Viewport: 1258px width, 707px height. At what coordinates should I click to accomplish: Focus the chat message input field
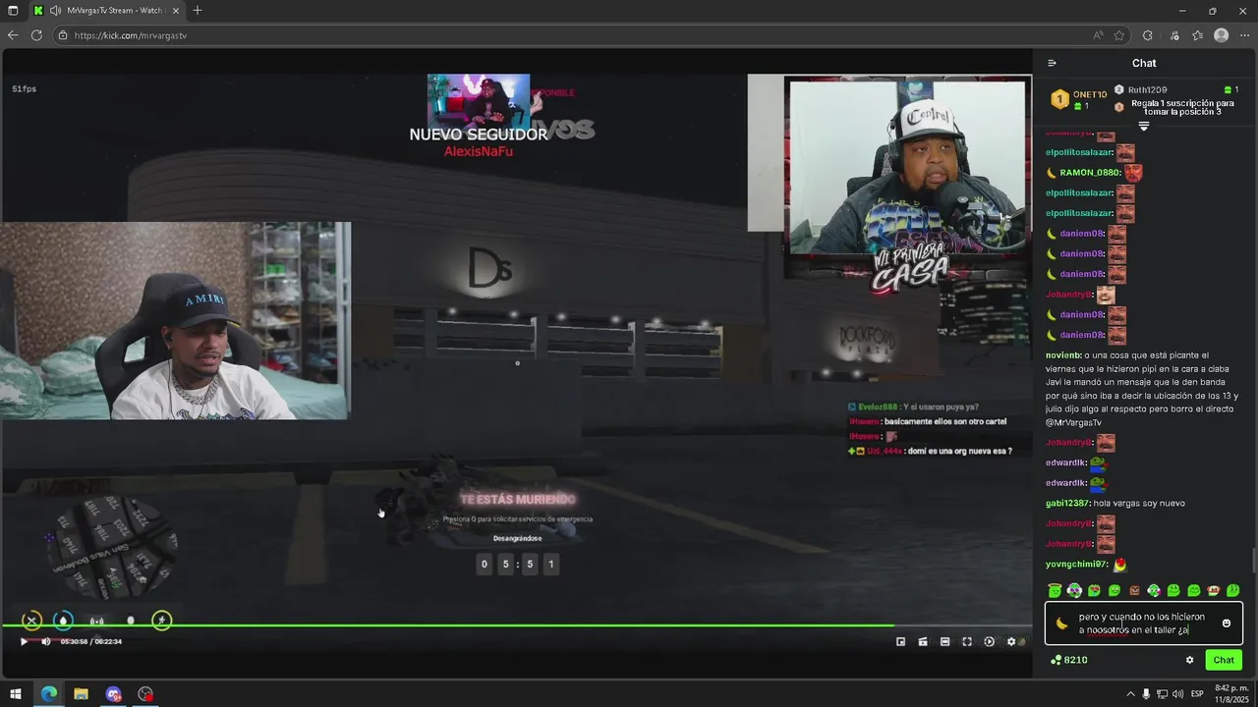[x=1146, y=624]
